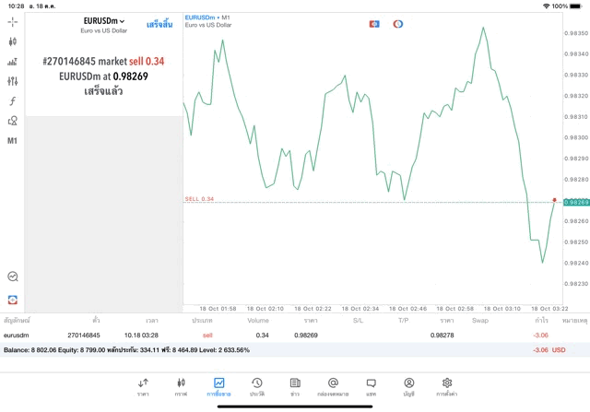Open the แชท chat tab

371,387
